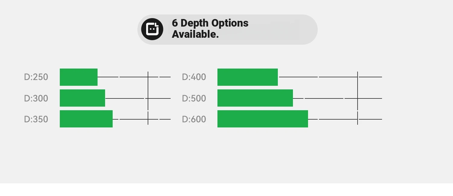453x196 pixels.
Task: Click the tick crossing on D:300 line
Action: (x=148, y=98)
